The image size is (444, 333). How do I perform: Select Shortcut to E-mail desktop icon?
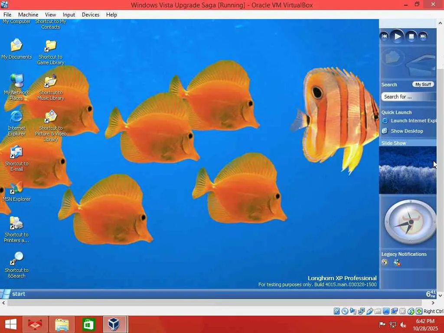(x=16, y=159)
